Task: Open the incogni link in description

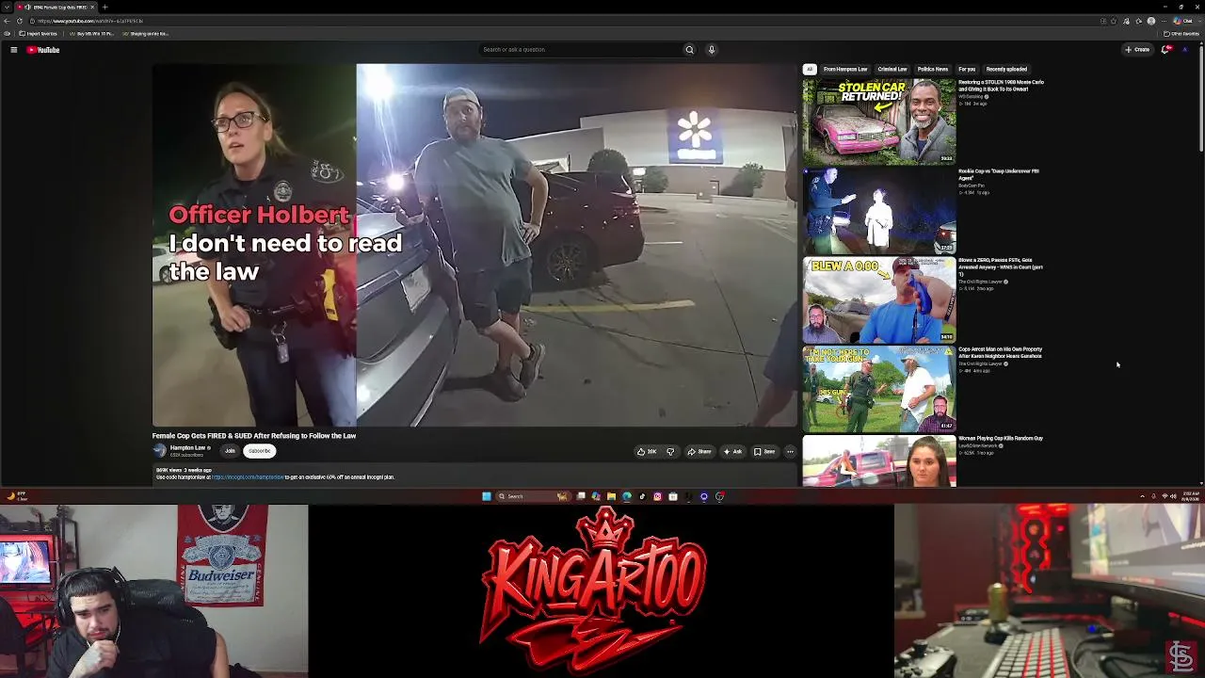Action: pyautogui.click(x=248, y=477)
